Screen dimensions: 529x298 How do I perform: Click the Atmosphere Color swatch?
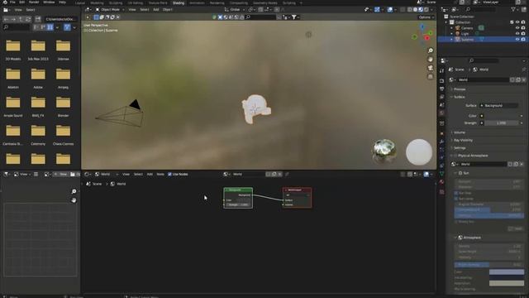click(507, 272)
